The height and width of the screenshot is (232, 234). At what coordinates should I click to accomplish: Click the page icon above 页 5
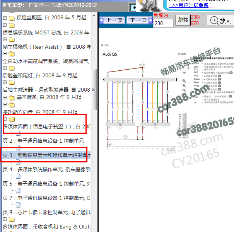18,176
